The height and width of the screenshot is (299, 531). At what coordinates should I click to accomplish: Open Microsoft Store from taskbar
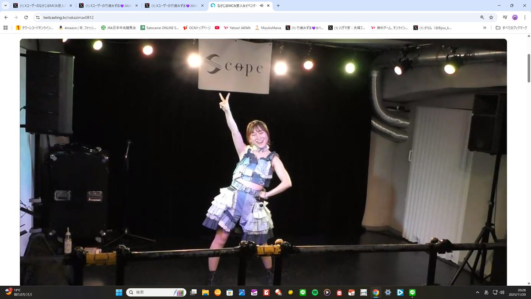pyautogui.click(x=230, y=292)
